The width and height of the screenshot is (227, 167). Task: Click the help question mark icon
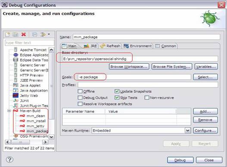click(9, 160)
